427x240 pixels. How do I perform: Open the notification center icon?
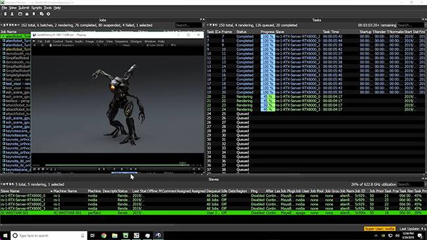click(x=420, y=235)
